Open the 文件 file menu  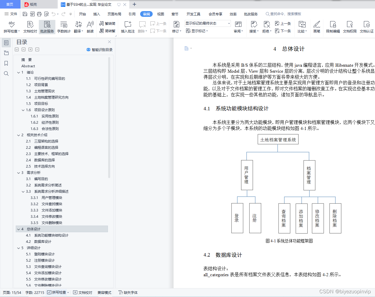click(x=11, y=14)
